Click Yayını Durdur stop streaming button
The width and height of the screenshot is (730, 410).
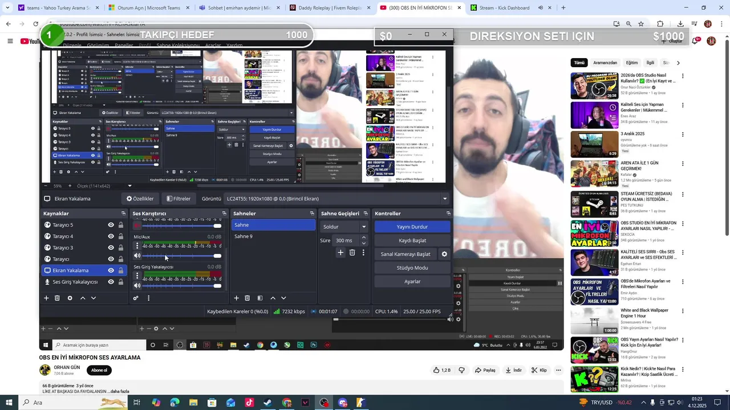(412, 227)
